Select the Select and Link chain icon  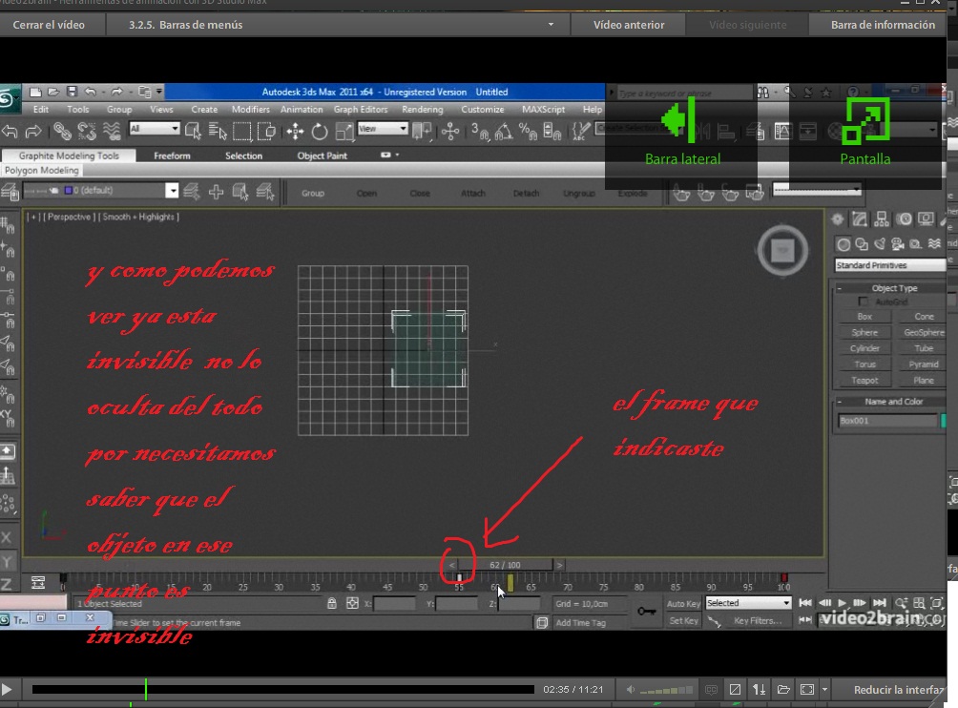(x=62, y=131)
